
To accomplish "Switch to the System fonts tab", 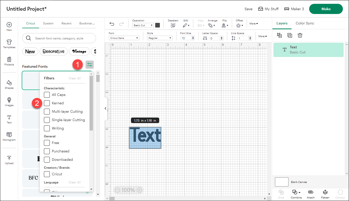I will 48,23.
